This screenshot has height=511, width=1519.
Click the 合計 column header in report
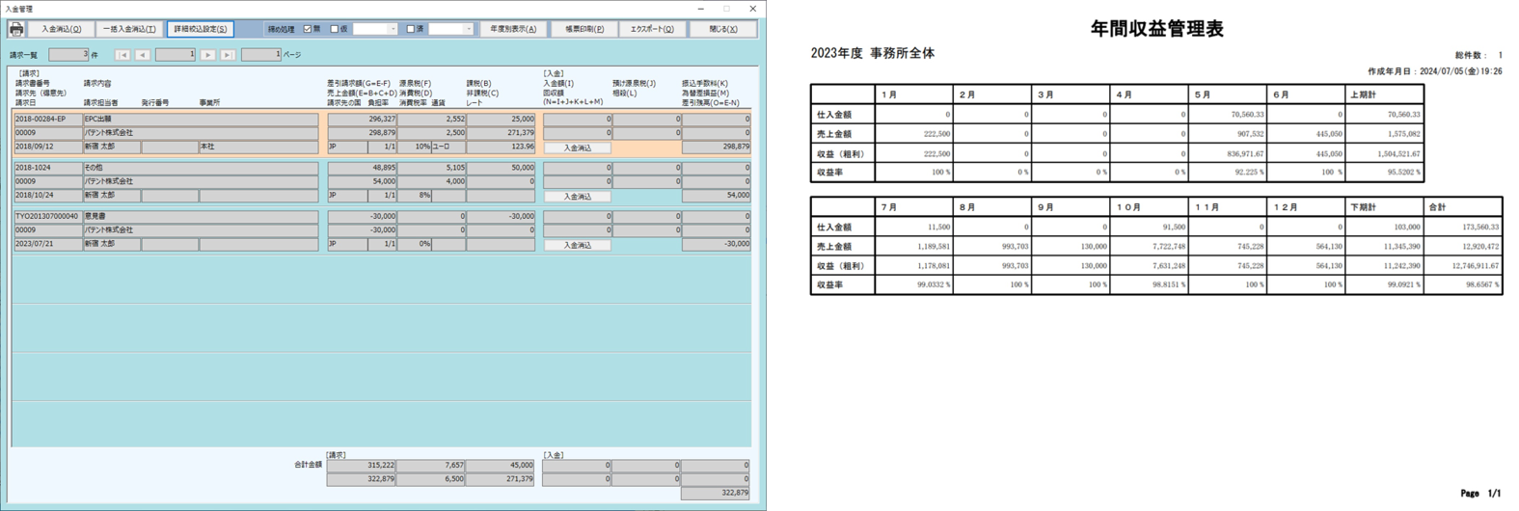pyautogui.click(x=1463, y=207)
